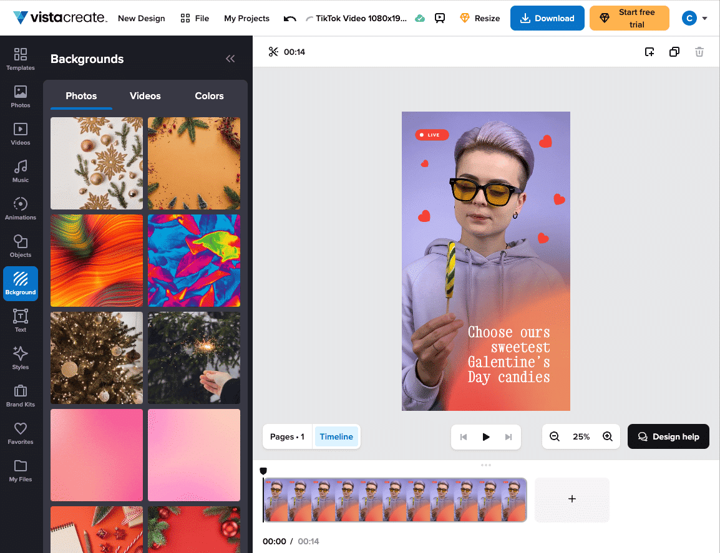The height and width of the screenshot is (553, 720).
Task: Switch to the Videos tab
Action: [x=145, y=96]
